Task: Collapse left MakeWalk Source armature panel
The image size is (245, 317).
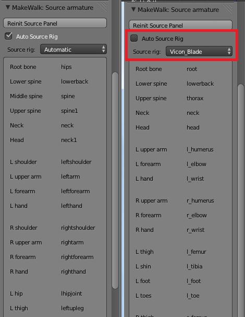Action: tap(8, 7)
